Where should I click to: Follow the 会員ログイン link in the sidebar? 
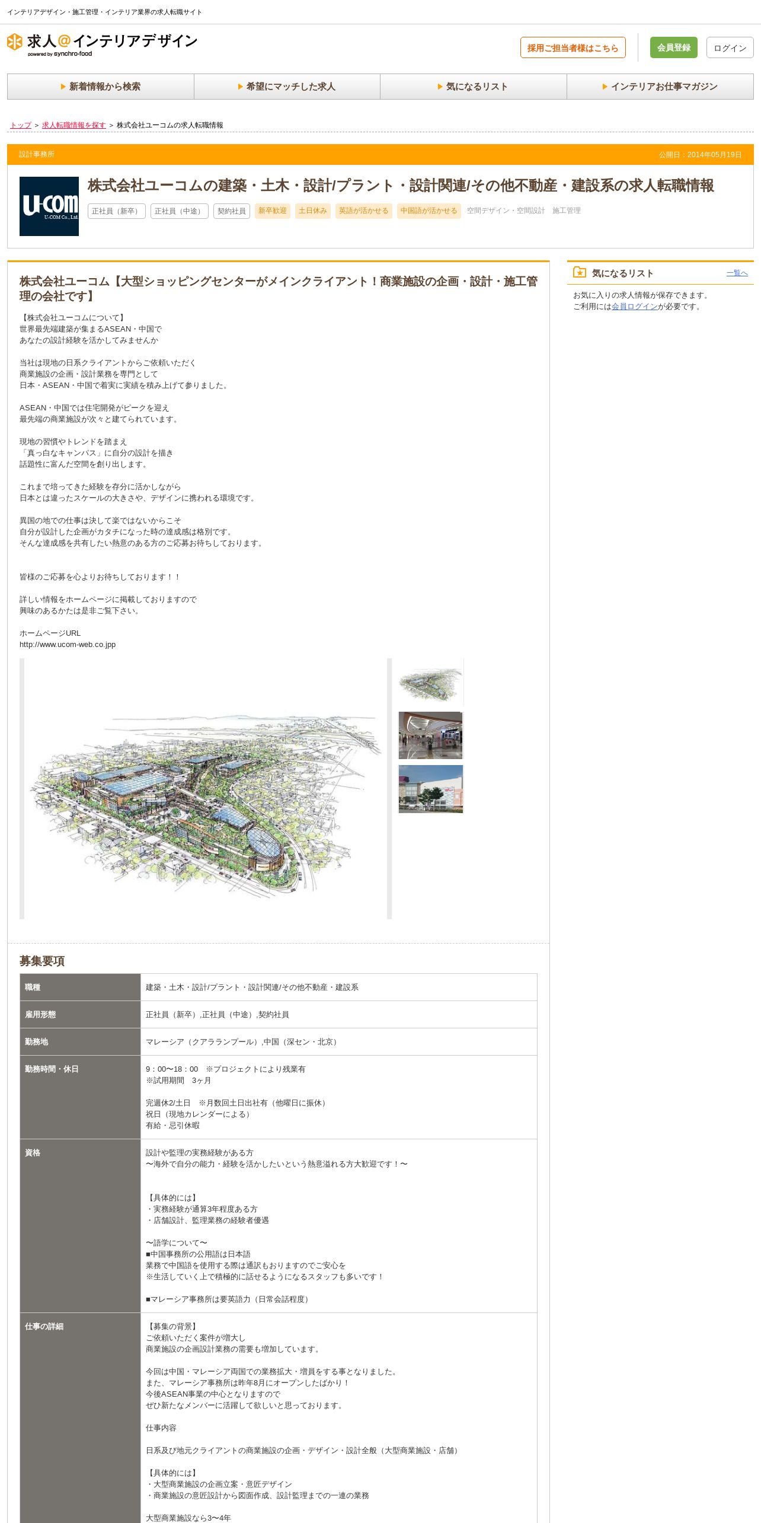635,307
